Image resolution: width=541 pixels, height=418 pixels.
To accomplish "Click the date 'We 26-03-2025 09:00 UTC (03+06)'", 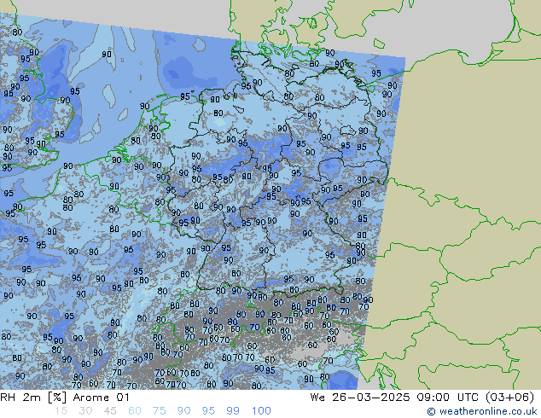I will click(x=422, y=398).
